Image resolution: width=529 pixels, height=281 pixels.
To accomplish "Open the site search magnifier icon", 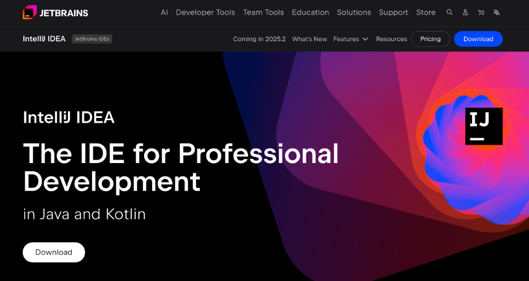I will click(x=449, y=12).
